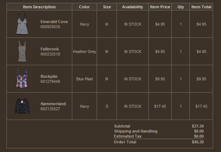Click the Item Price column header
Viewport: 221px width, 152px height.
160,7
